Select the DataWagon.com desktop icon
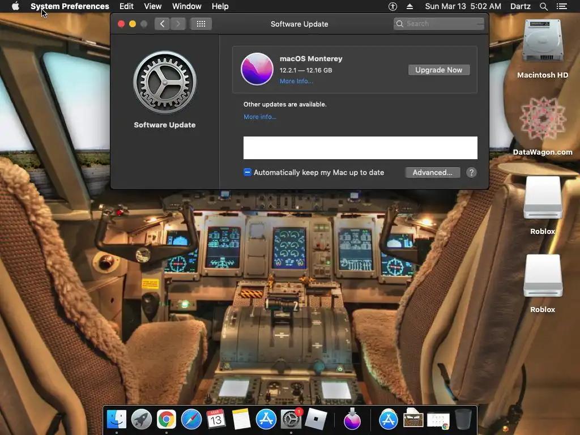This screenshot has height=435, width=580. (x=543, y=126)
